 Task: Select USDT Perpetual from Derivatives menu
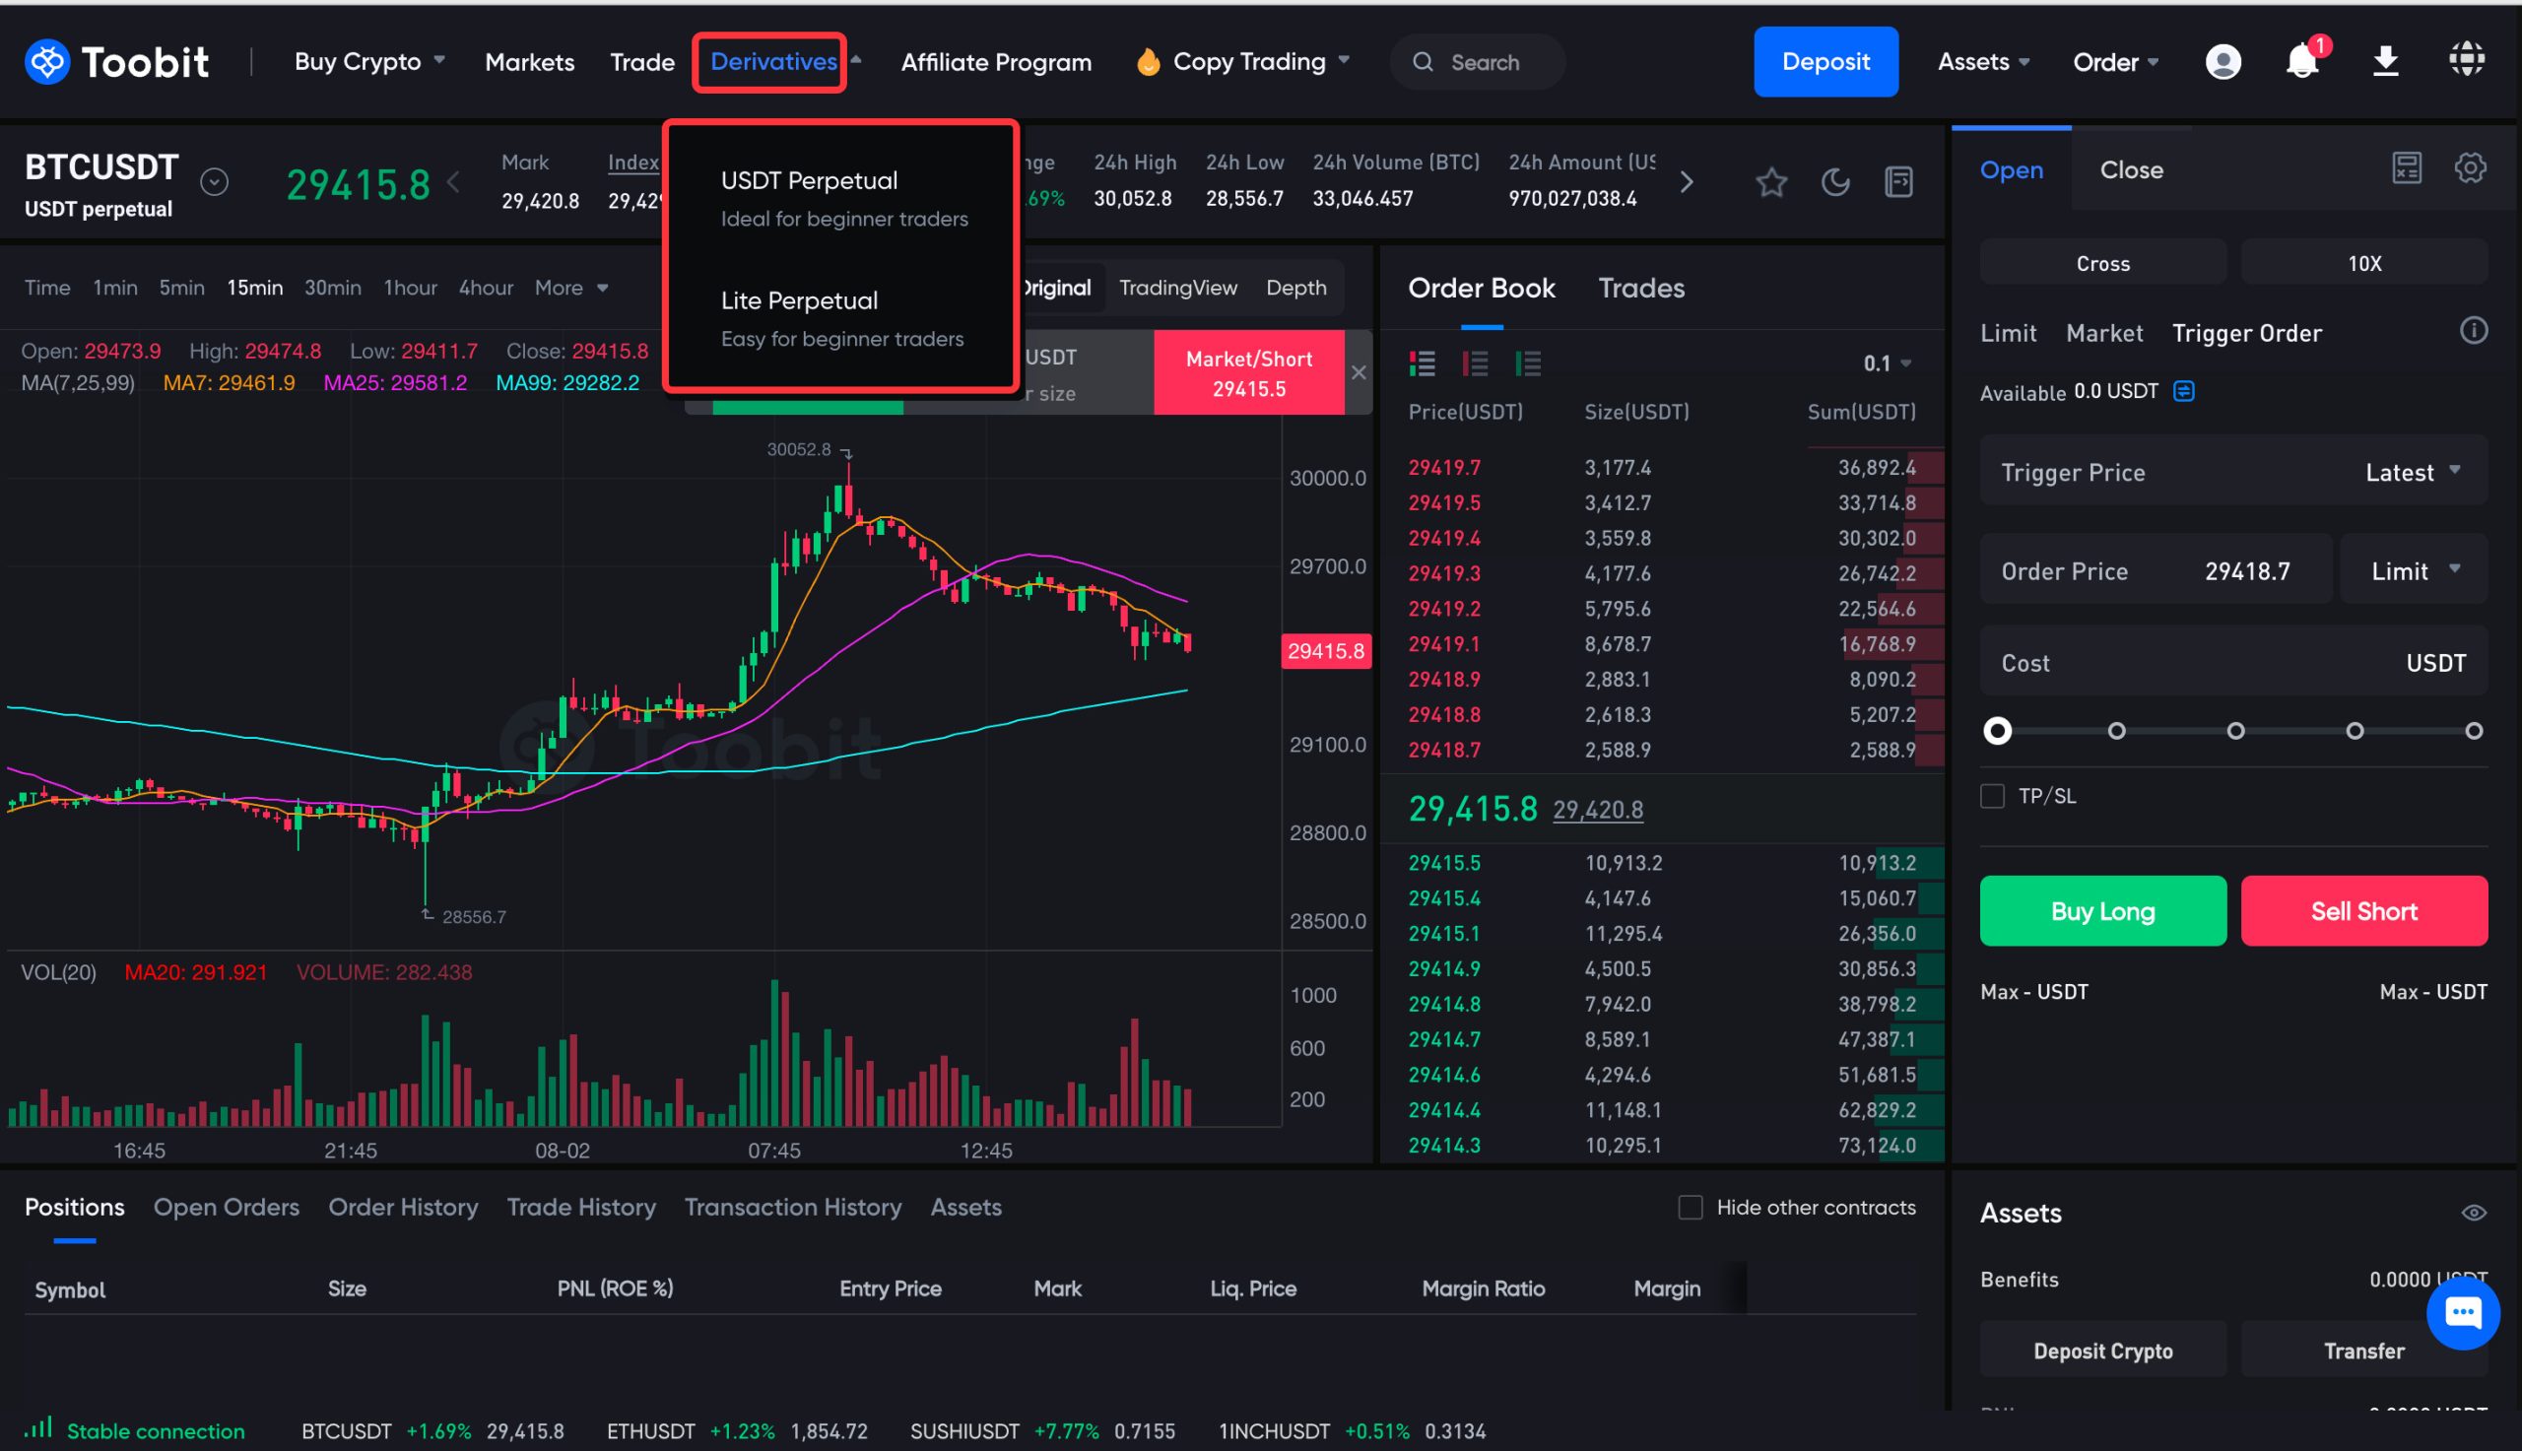coord(843,198)
